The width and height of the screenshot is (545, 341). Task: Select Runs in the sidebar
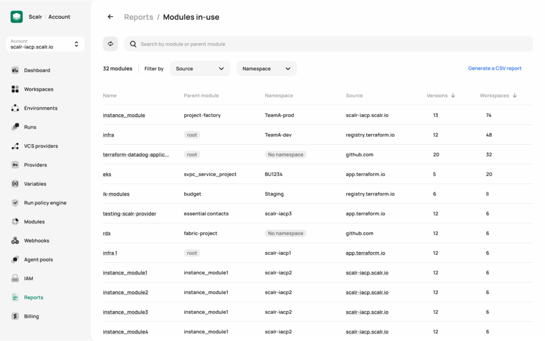[x=30, y=127]
